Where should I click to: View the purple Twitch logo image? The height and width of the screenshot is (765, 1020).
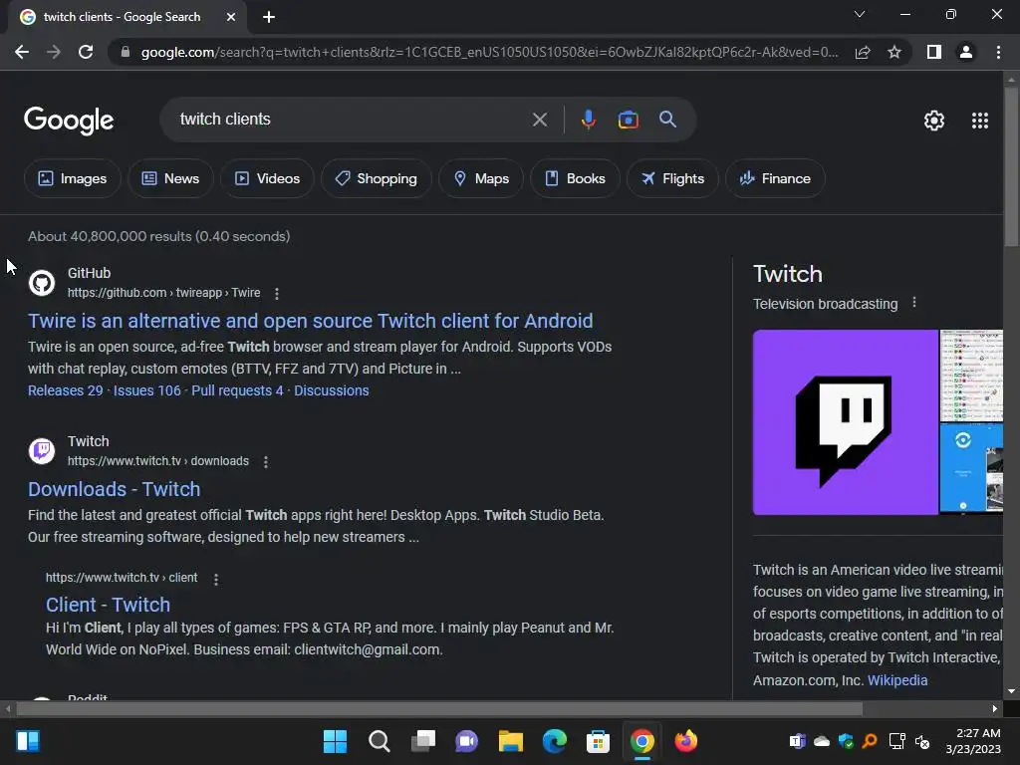(845, 422)
